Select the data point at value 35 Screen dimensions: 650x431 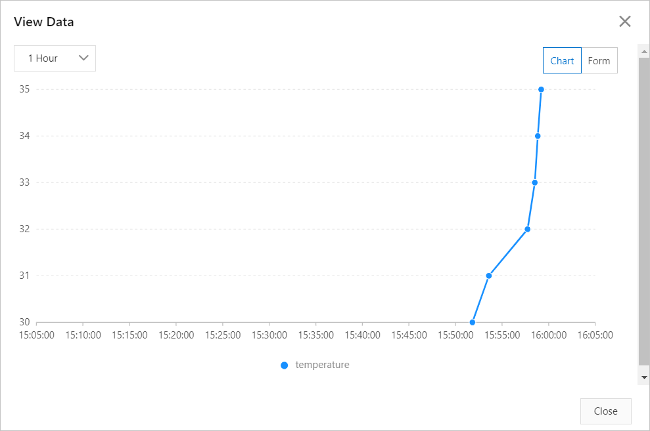tap(541, 89)
